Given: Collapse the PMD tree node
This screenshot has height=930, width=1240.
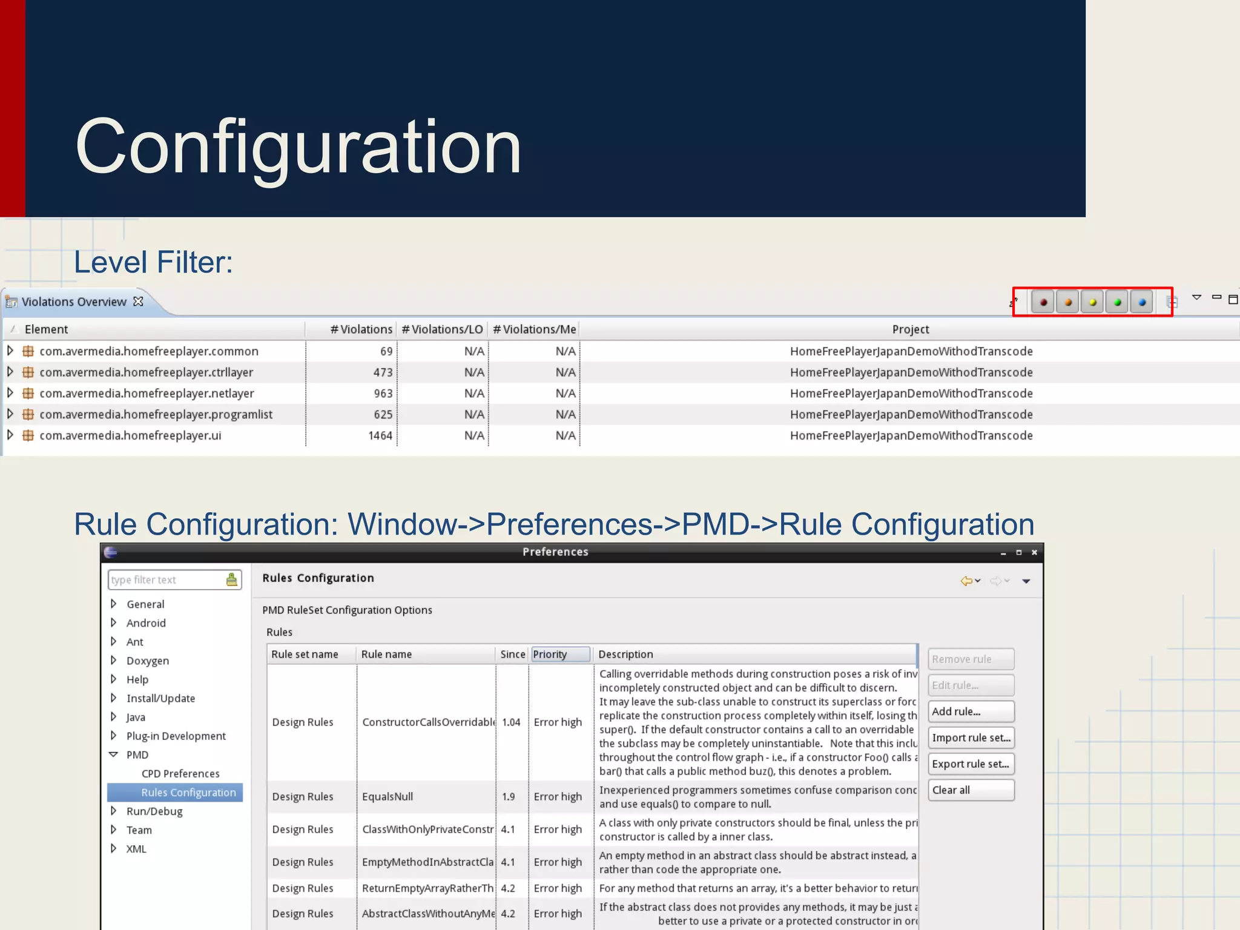Looking at the screenshot, I should click(x=113, y=754).
